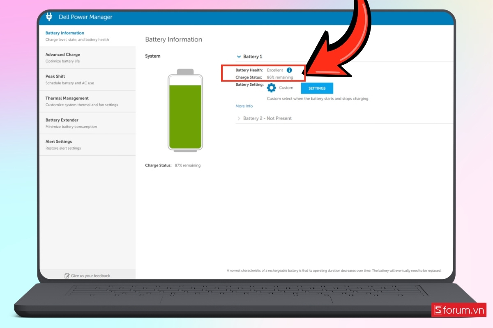Click the 86% remaining value for Battery 1
The height and width of the screenshot is (328, 493).
click(280, 77)
